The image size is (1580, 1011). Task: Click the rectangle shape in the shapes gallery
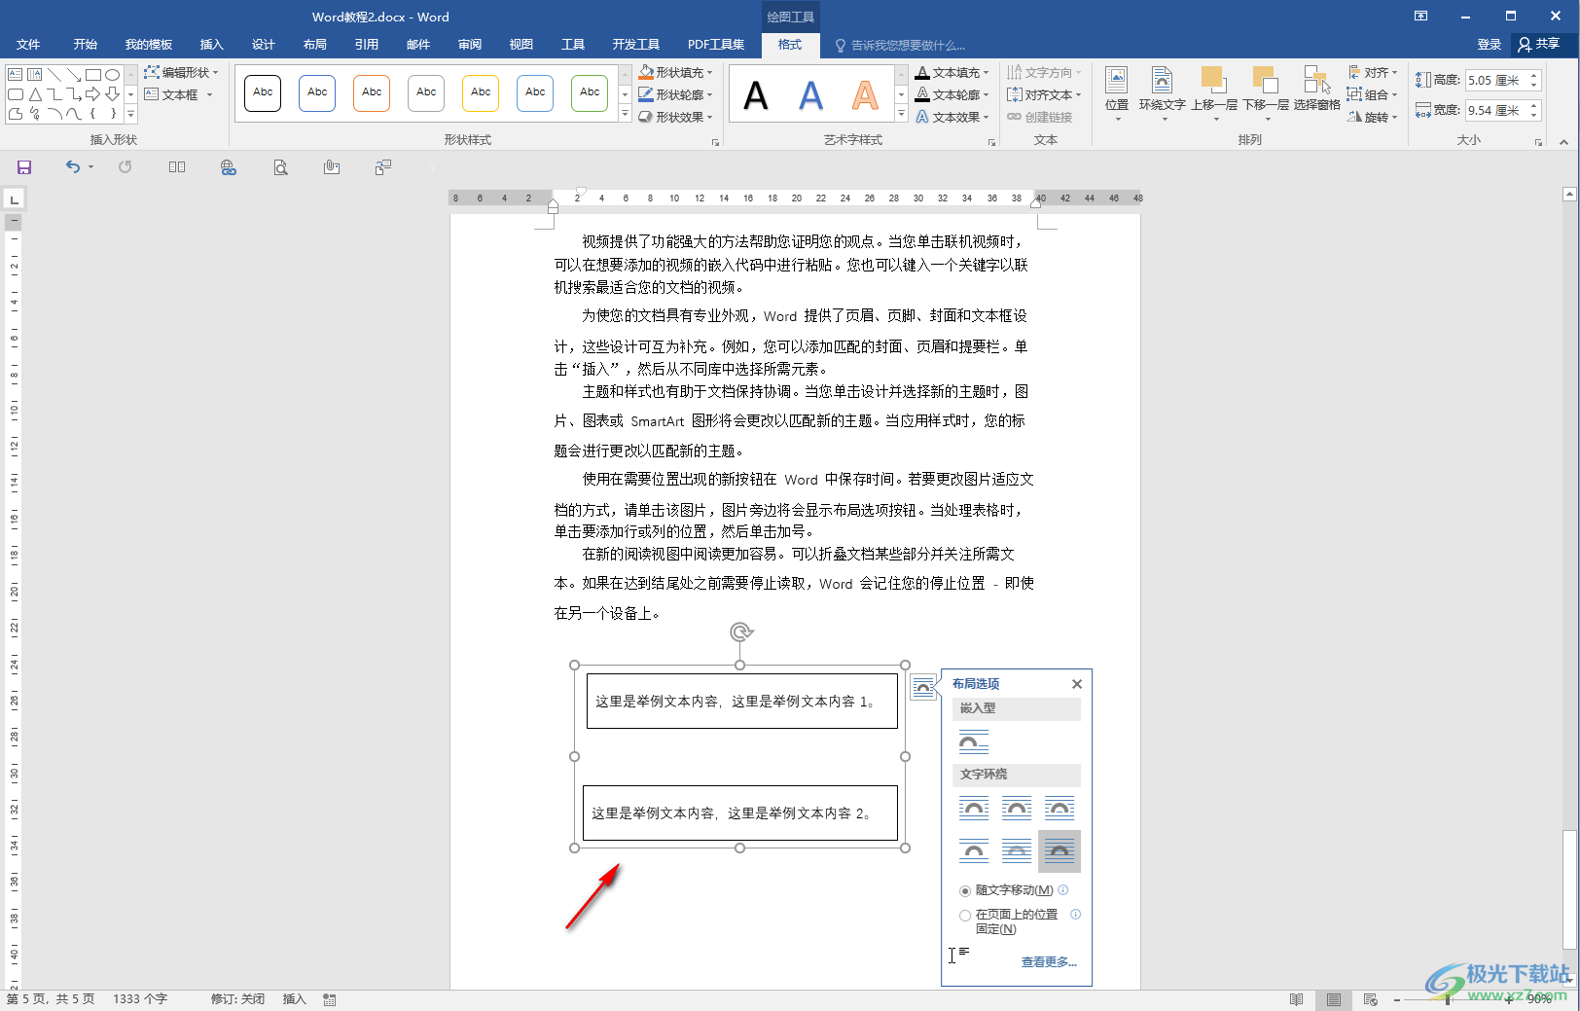click(93, 75)
